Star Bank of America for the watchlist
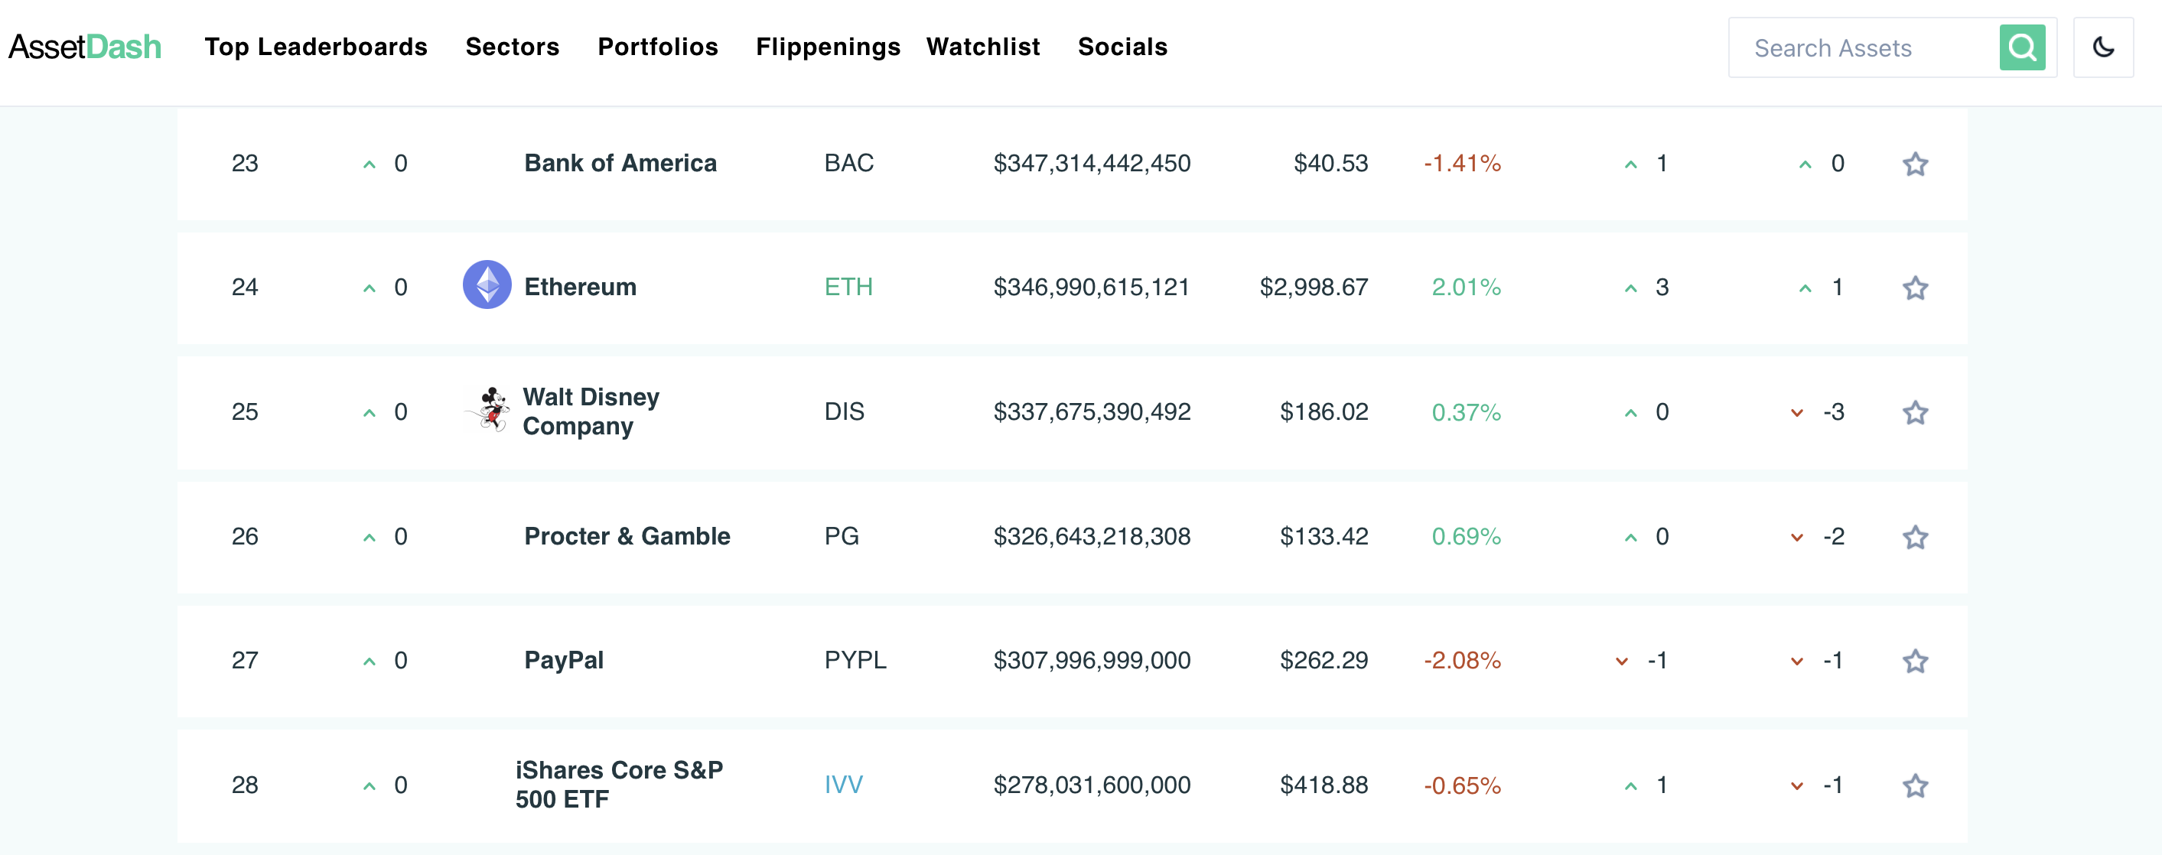This screenshot has height=855, width=2162. tap(1914, 164)
